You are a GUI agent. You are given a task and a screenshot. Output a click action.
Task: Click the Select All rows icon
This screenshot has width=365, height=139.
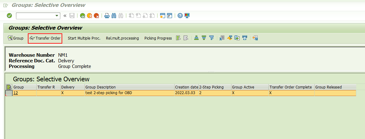178,38
